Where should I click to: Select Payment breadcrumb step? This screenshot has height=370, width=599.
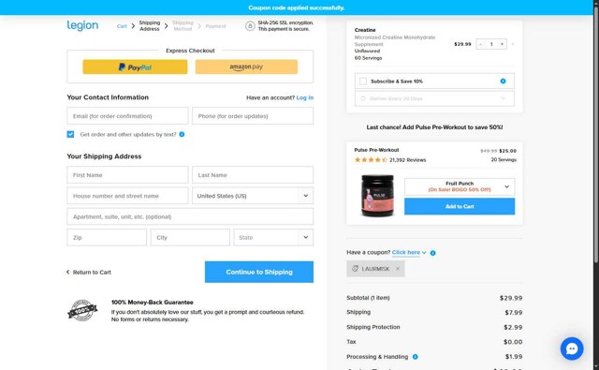point(215,26)
